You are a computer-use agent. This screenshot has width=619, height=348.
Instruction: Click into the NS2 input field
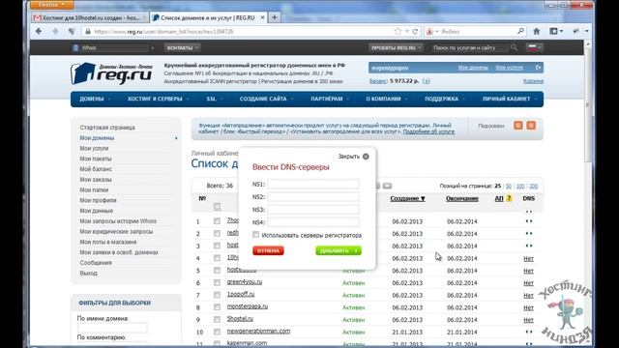click(313, 197)
